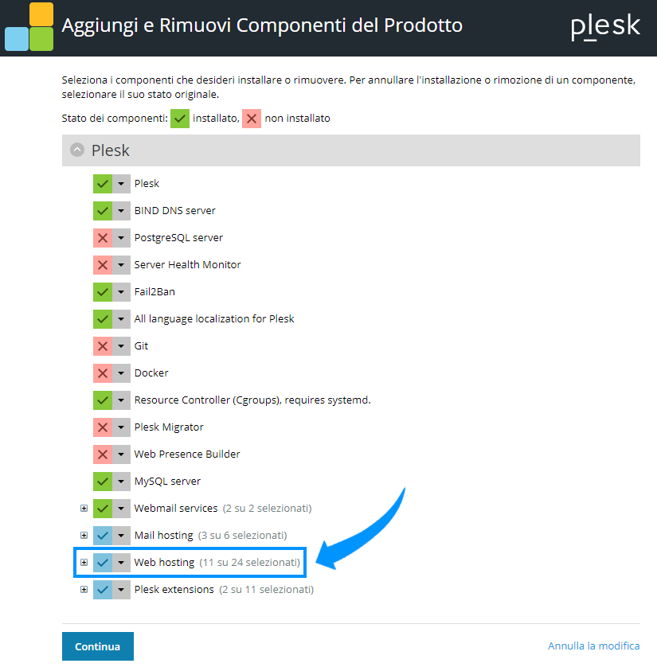The height and width of the screenshot is (671, 657).
Task: Click the Plesk logo in the header
Action: click(605, 26)
